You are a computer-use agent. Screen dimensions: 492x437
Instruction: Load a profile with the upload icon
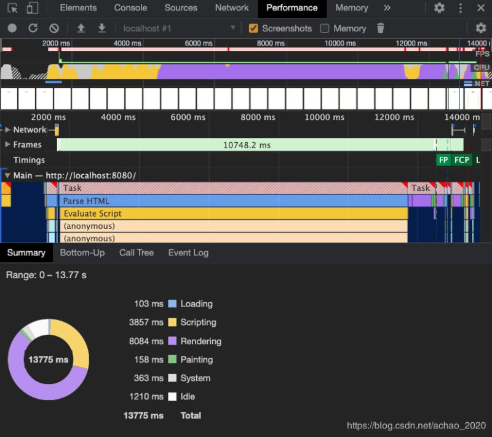(81, 28)
